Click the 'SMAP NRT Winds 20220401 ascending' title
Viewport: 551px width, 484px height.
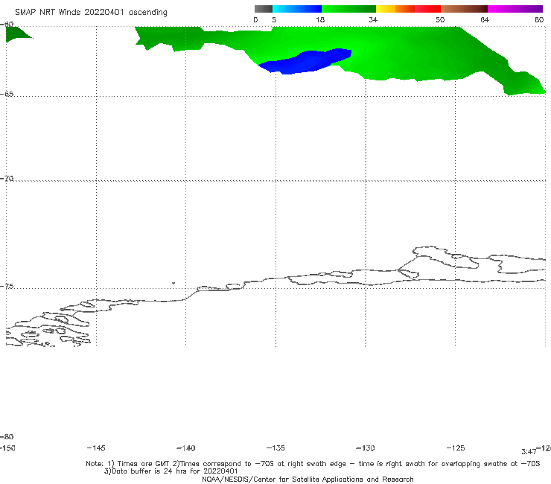91,13
